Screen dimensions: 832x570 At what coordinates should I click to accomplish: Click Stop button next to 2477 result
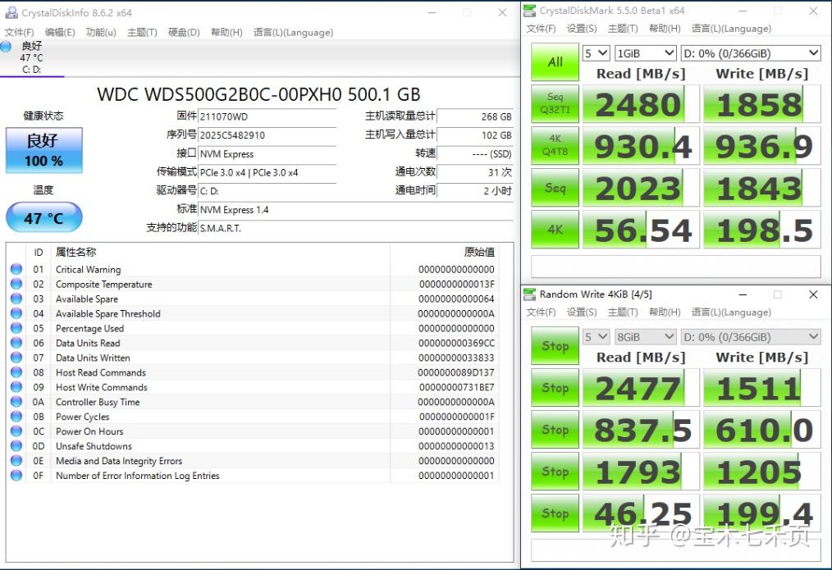pyautogui.click(x=555, y=388)
